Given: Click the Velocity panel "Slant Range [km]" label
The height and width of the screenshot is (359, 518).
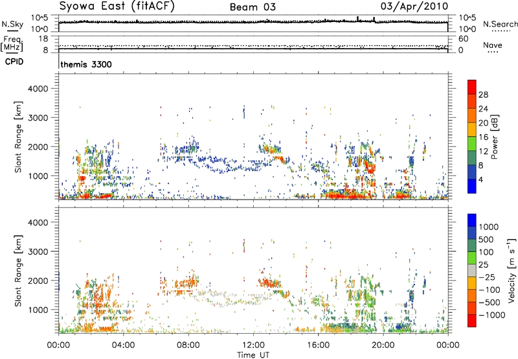Looking at the screenshot, I should [18, 271].
